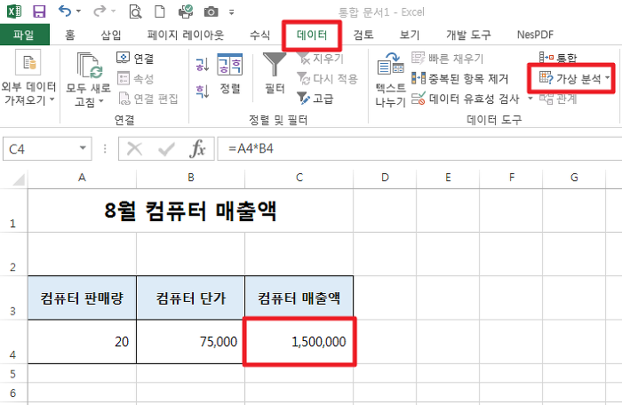The height and width of the screenshot is (405, 622).
Task: Select column G header
Action: click(574, 179)
